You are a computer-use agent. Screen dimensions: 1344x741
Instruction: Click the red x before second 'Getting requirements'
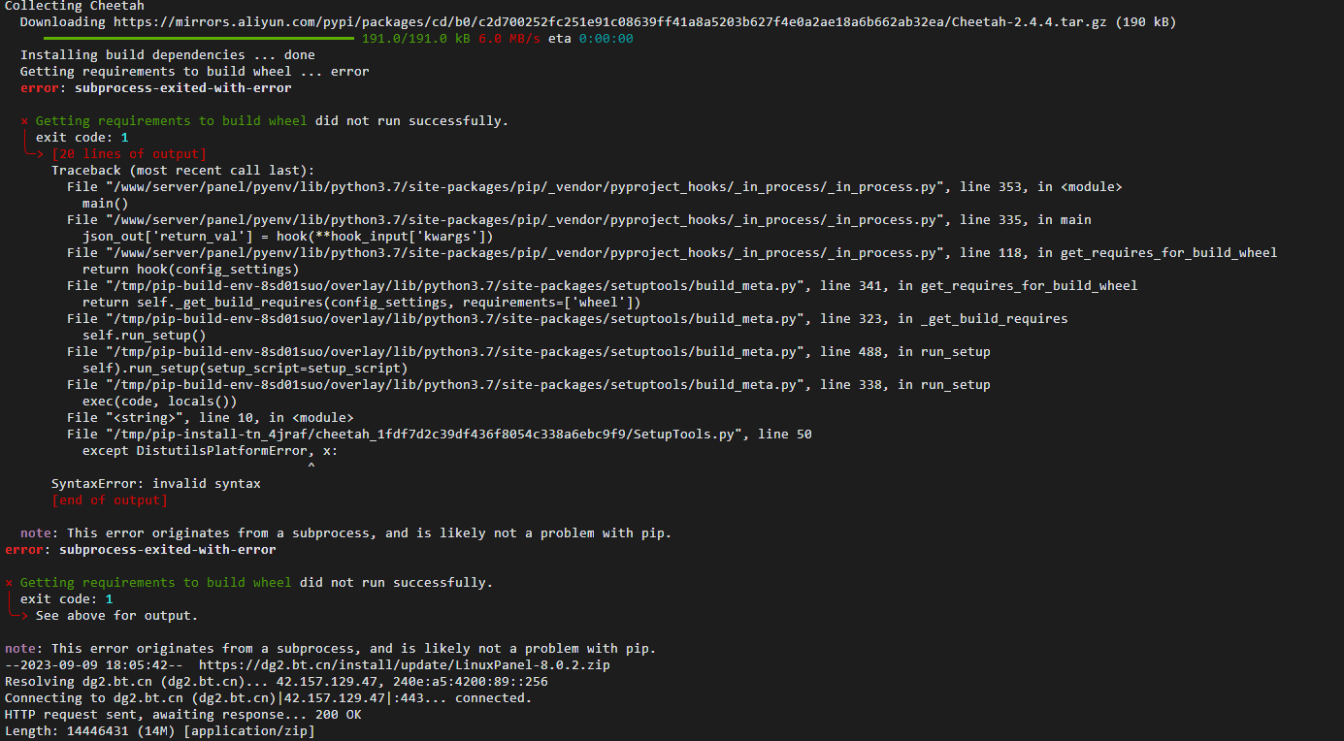point(9,583)
